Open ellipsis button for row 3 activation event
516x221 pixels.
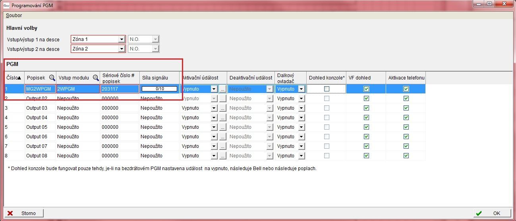222,108
